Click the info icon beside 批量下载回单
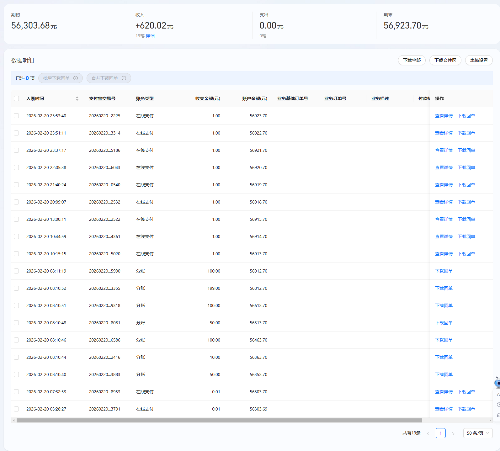The height and width of the screenshot is (451, 500). click(x=76, y=78)
